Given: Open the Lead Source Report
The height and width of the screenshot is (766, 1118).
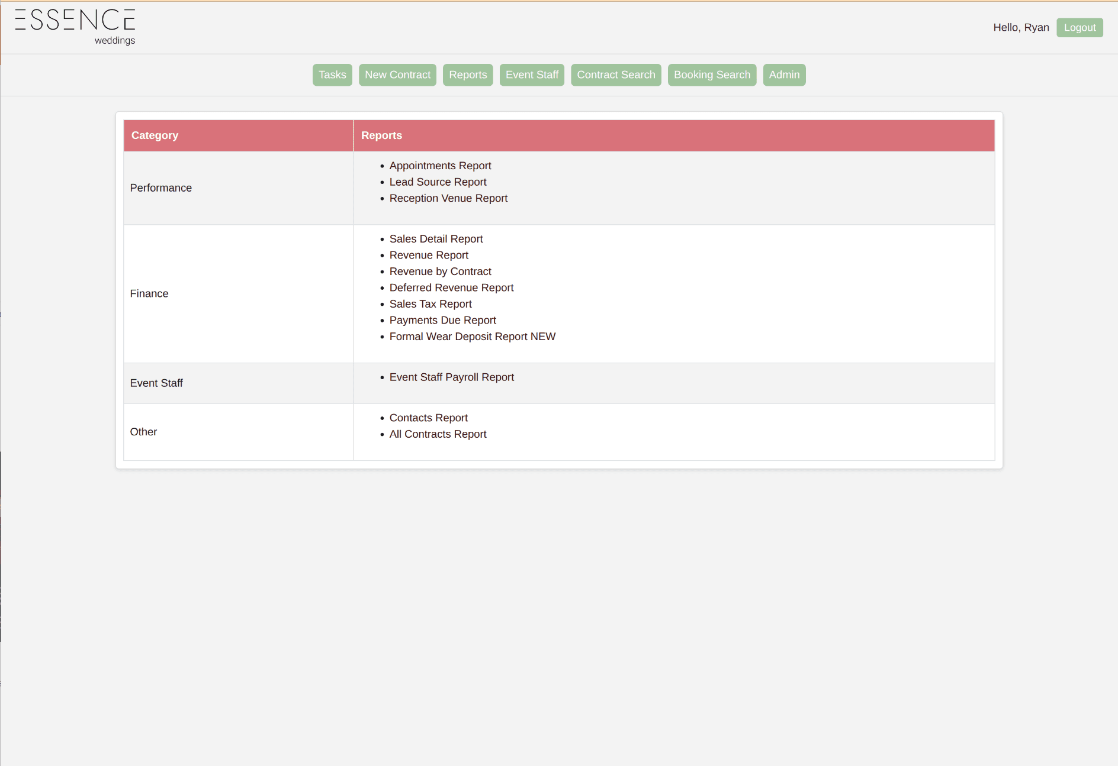Looking at the screenshot, I should [x=438, y=182].
